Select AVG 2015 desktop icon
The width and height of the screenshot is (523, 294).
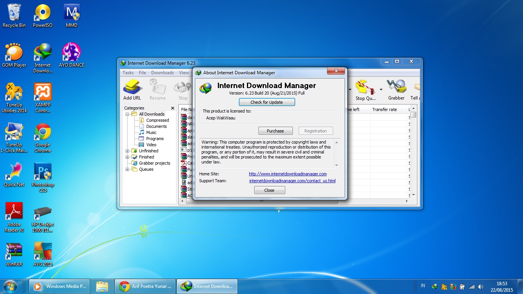pos(42,255)
